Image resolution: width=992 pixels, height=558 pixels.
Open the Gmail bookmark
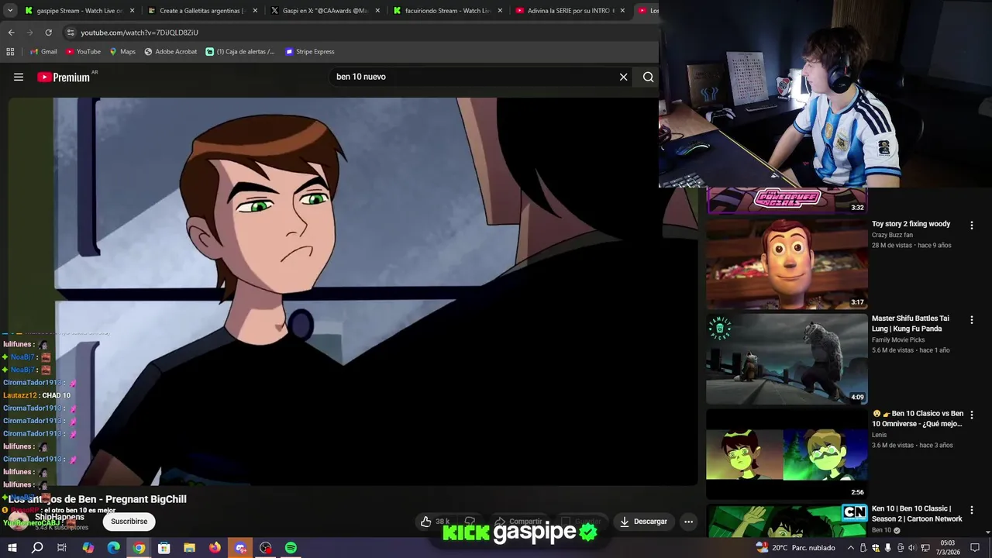coord(43,52)
